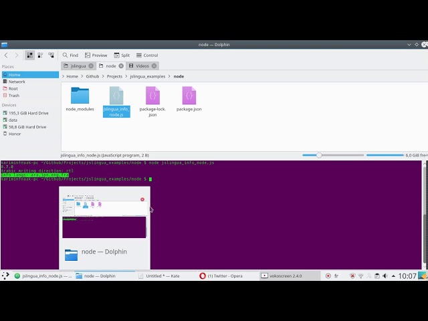Select the jslingua_info_node.js file icon
The width and height of the screenshot is (428, 321).
116,96
